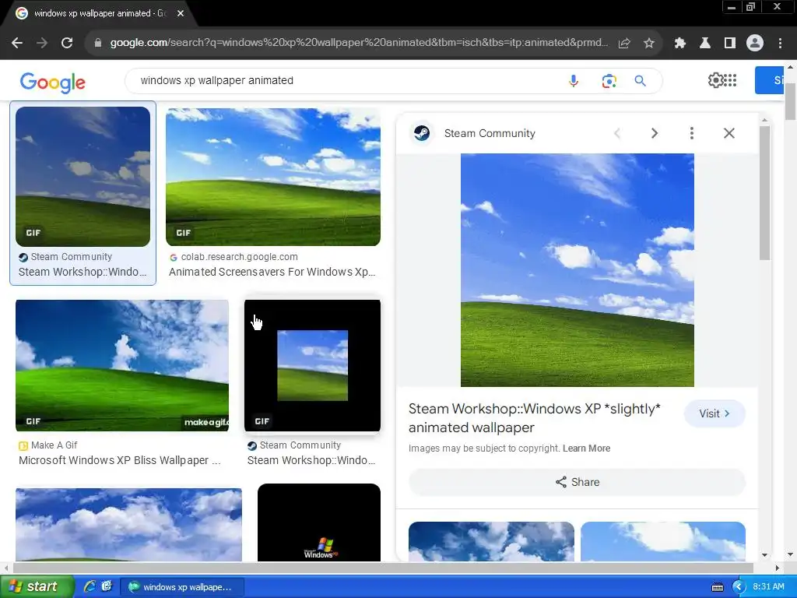Click the preview panel scroll down arrow
The image size is (797, 598).
764,555
